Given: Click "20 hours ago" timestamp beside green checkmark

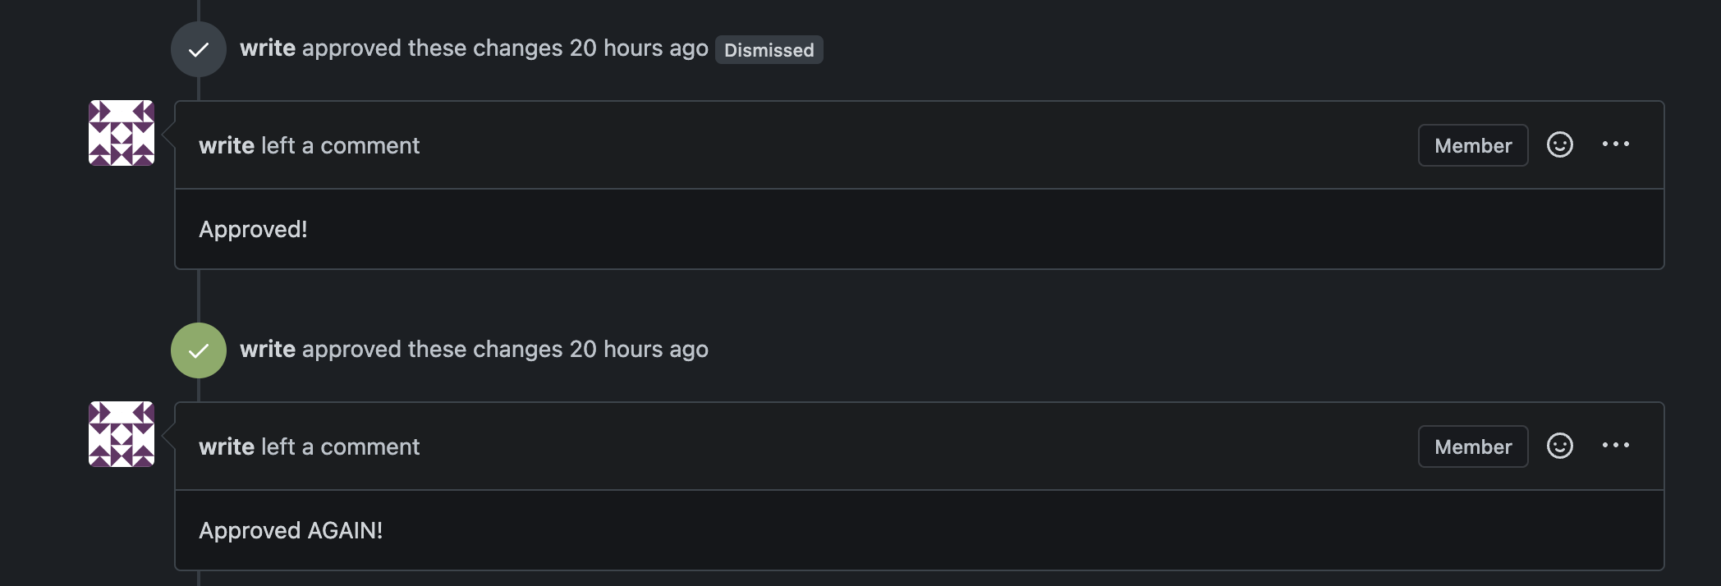Looking at the screenshot, I should (x=639, y=350).
